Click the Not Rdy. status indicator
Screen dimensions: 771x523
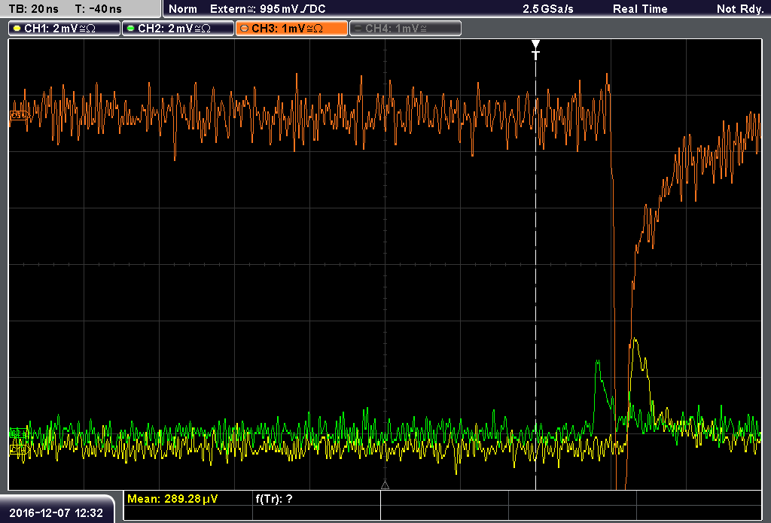(x=739, y=9)
